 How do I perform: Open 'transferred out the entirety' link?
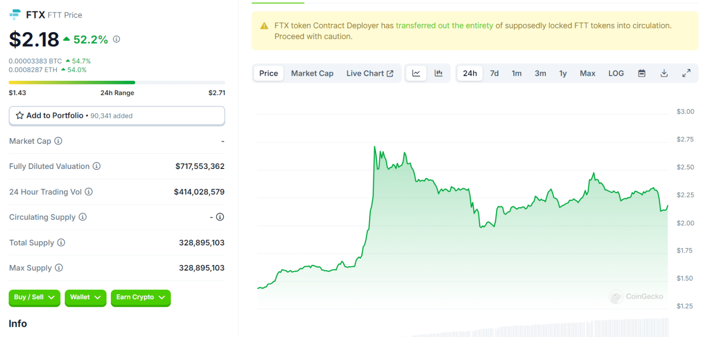[444, 26]
